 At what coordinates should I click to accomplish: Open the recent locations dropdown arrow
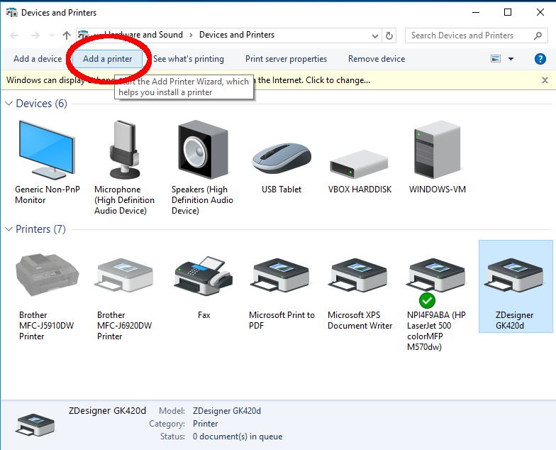point(52,35)
